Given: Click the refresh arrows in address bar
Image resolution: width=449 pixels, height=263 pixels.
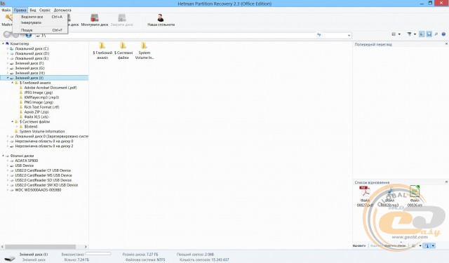Looking at the screenshot, I should click(x=319, y=35).
